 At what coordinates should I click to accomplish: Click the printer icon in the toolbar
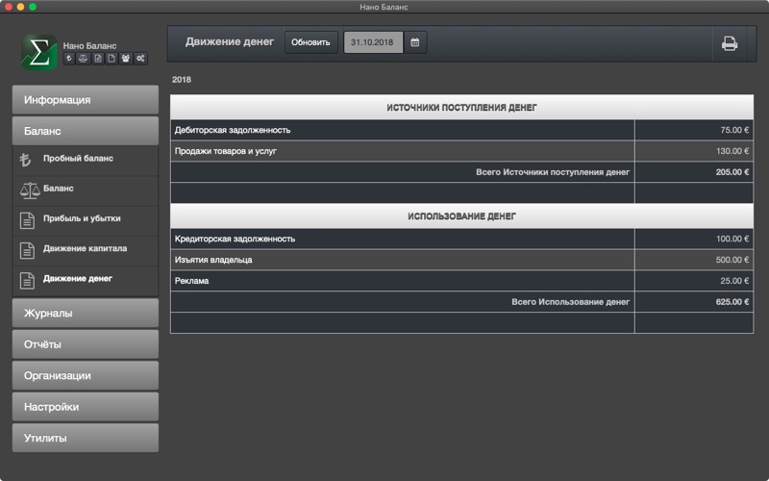coord(730,43)
